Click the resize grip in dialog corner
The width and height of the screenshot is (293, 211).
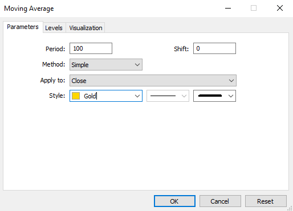click(x=290, y=208)
